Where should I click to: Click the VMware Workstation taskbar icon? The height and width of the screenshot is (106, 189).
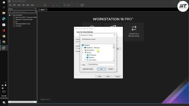4,48
